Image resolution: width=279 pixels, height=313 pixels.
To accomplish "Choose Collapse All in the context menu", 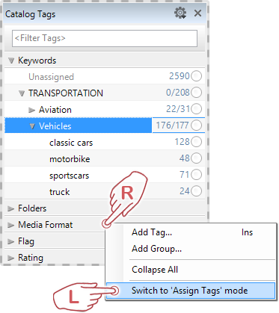I will pos(191,270).
